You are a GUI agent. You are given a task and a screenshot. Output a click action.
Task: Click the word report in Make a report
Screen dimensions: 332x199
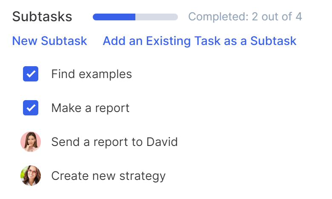[x=112, y=109]
